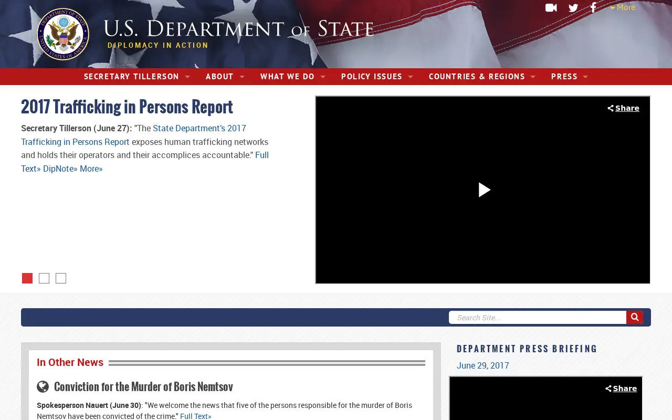This screenshot has width=672, height=420.
Task: Switch to the second slideshow slide
Action: tap(44, 278)
